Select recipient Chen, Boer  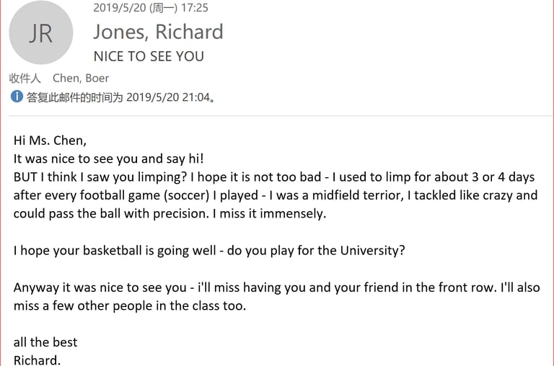[x=81, y=78]
